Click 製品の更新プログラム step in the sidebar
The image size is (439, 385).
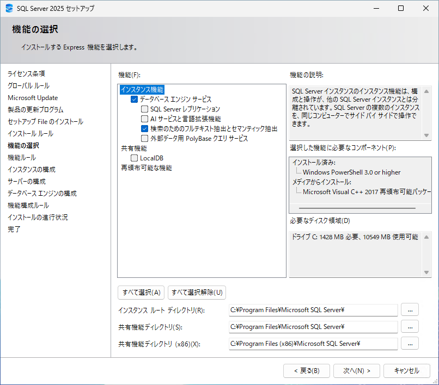click(x=35, y=110)
